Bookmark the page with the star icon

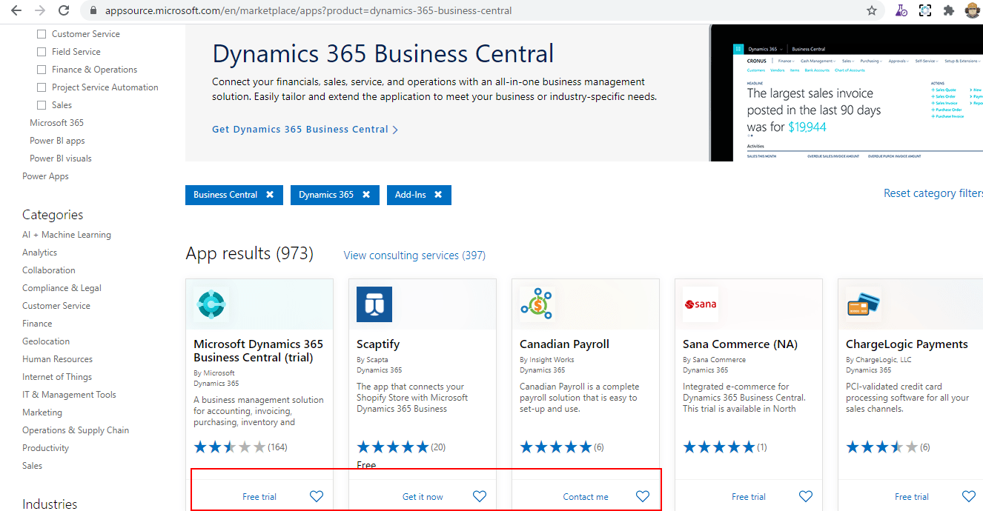(x=872, y=10)
